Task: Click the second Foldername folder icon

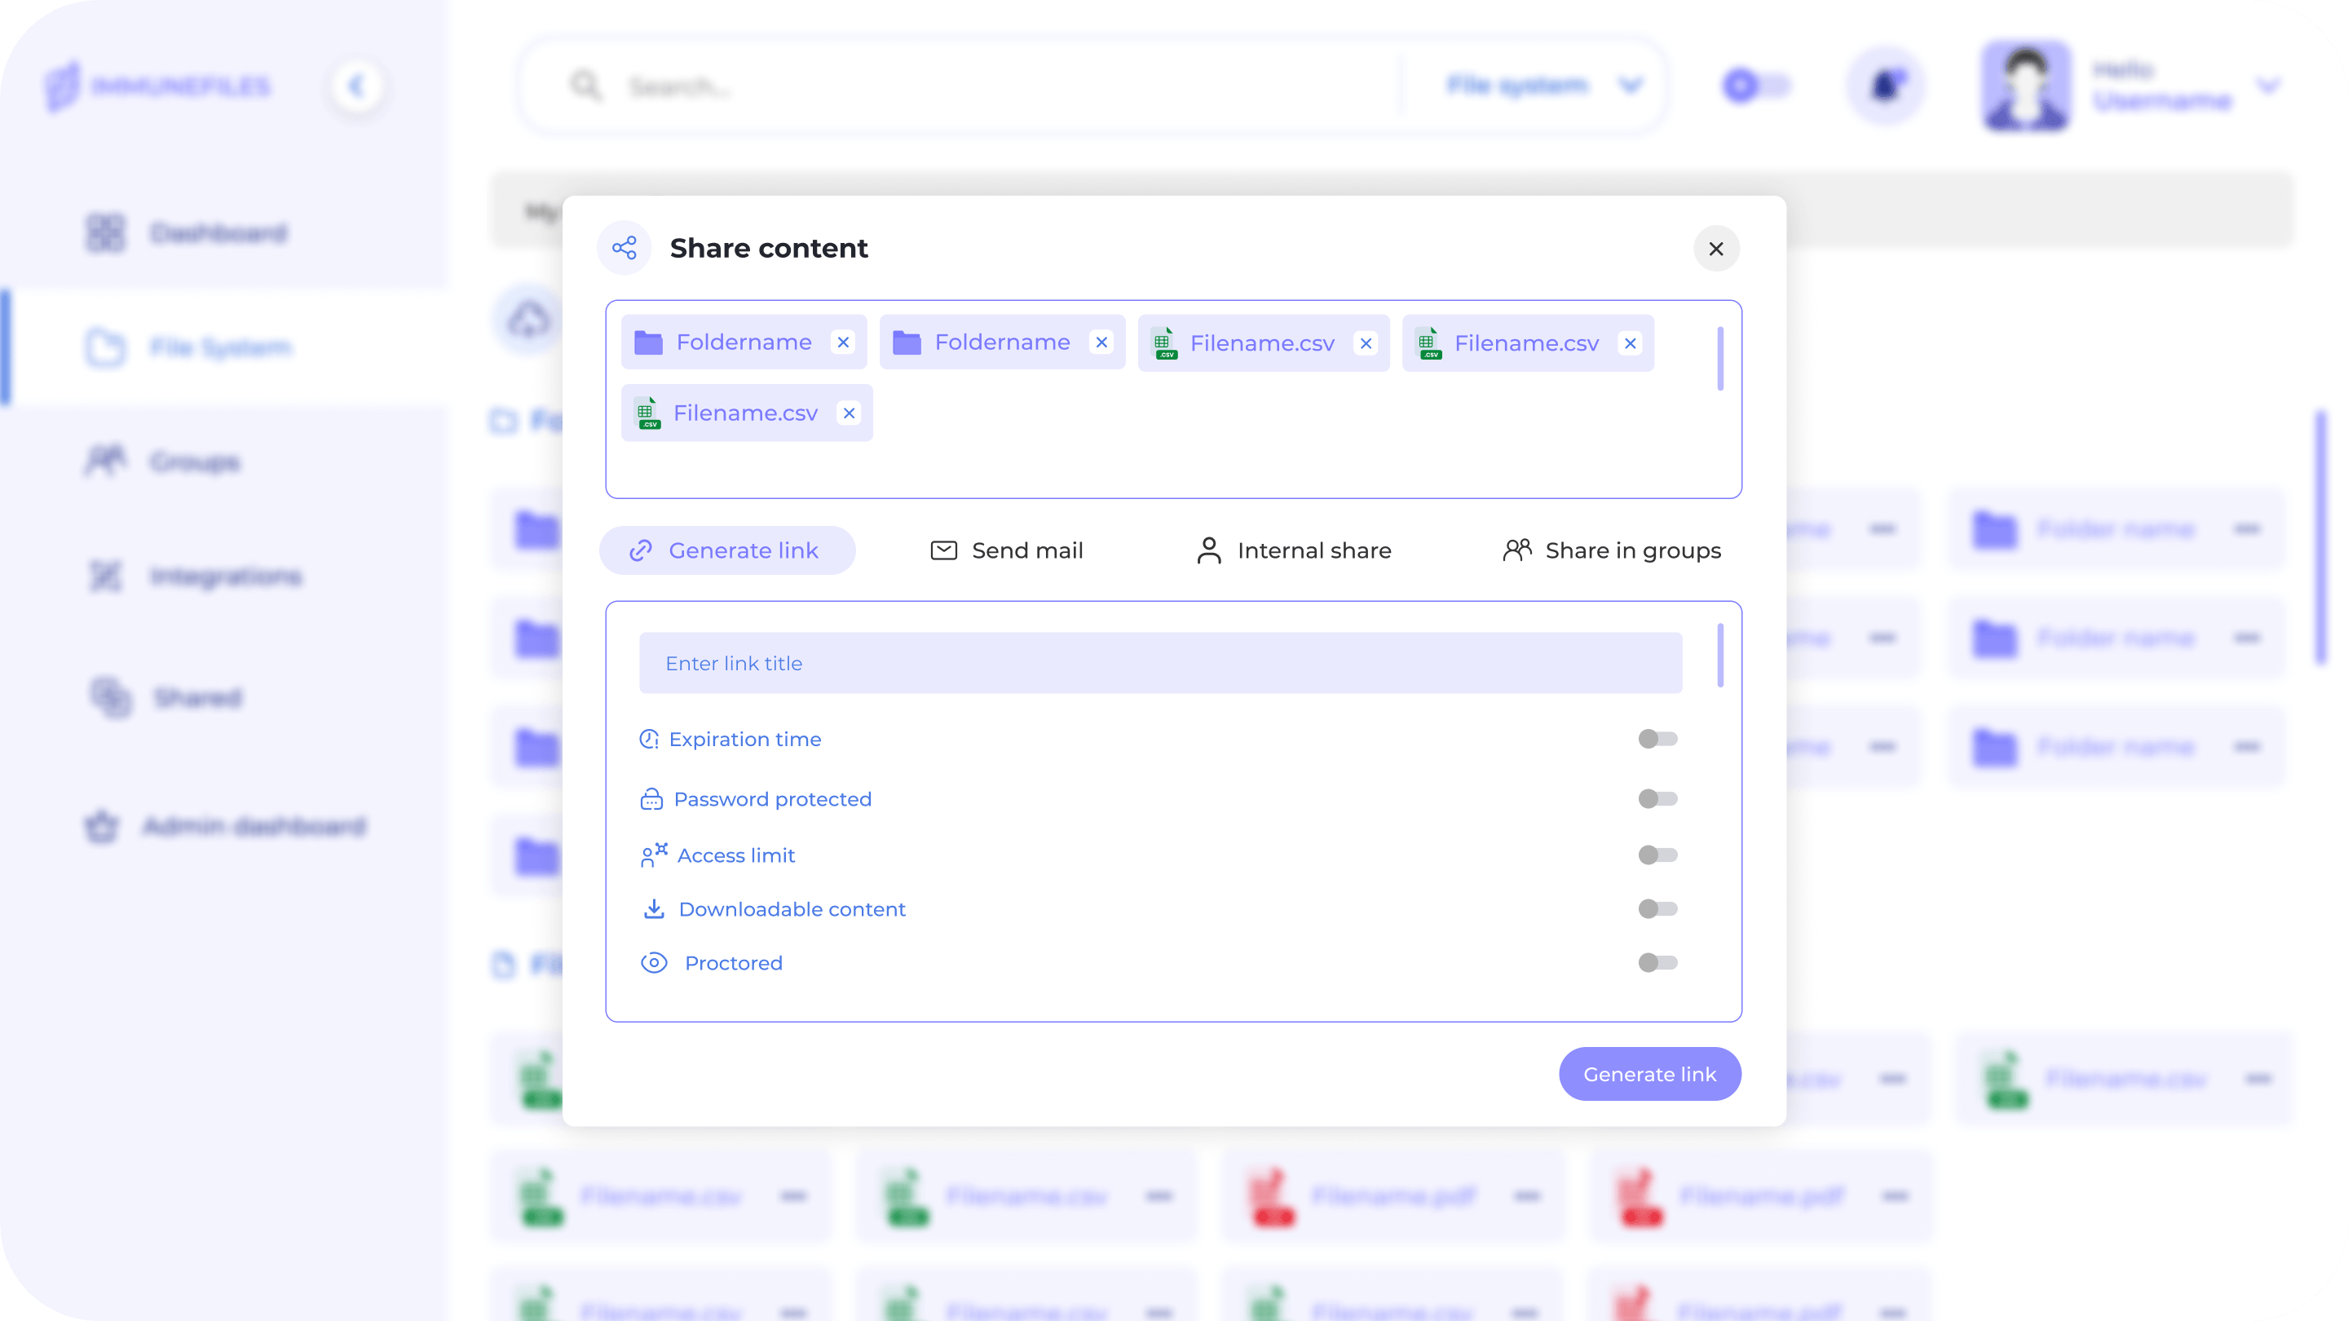Action: 907,342
